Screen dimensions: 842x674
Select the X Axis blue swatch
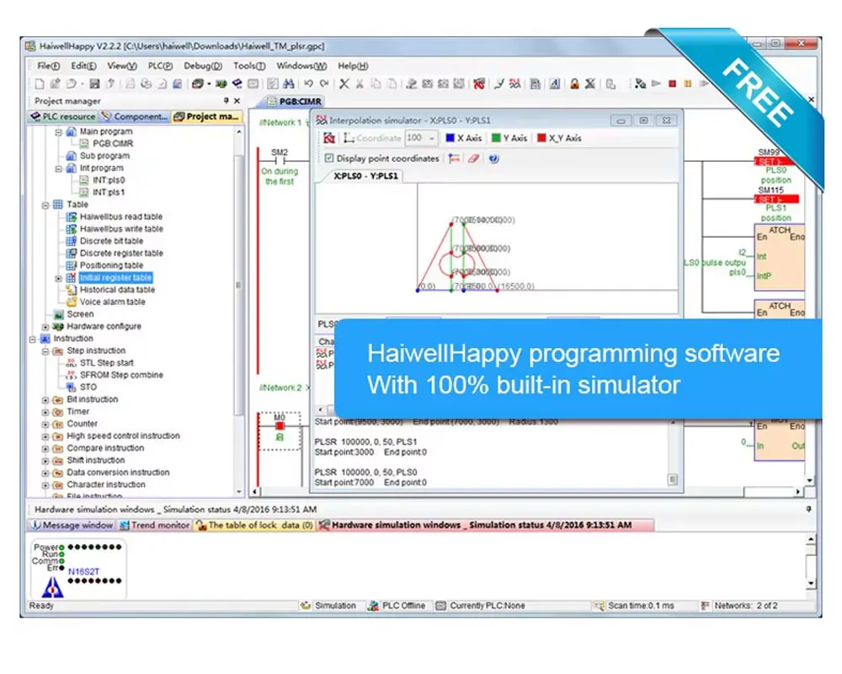[x=450, y=138]
